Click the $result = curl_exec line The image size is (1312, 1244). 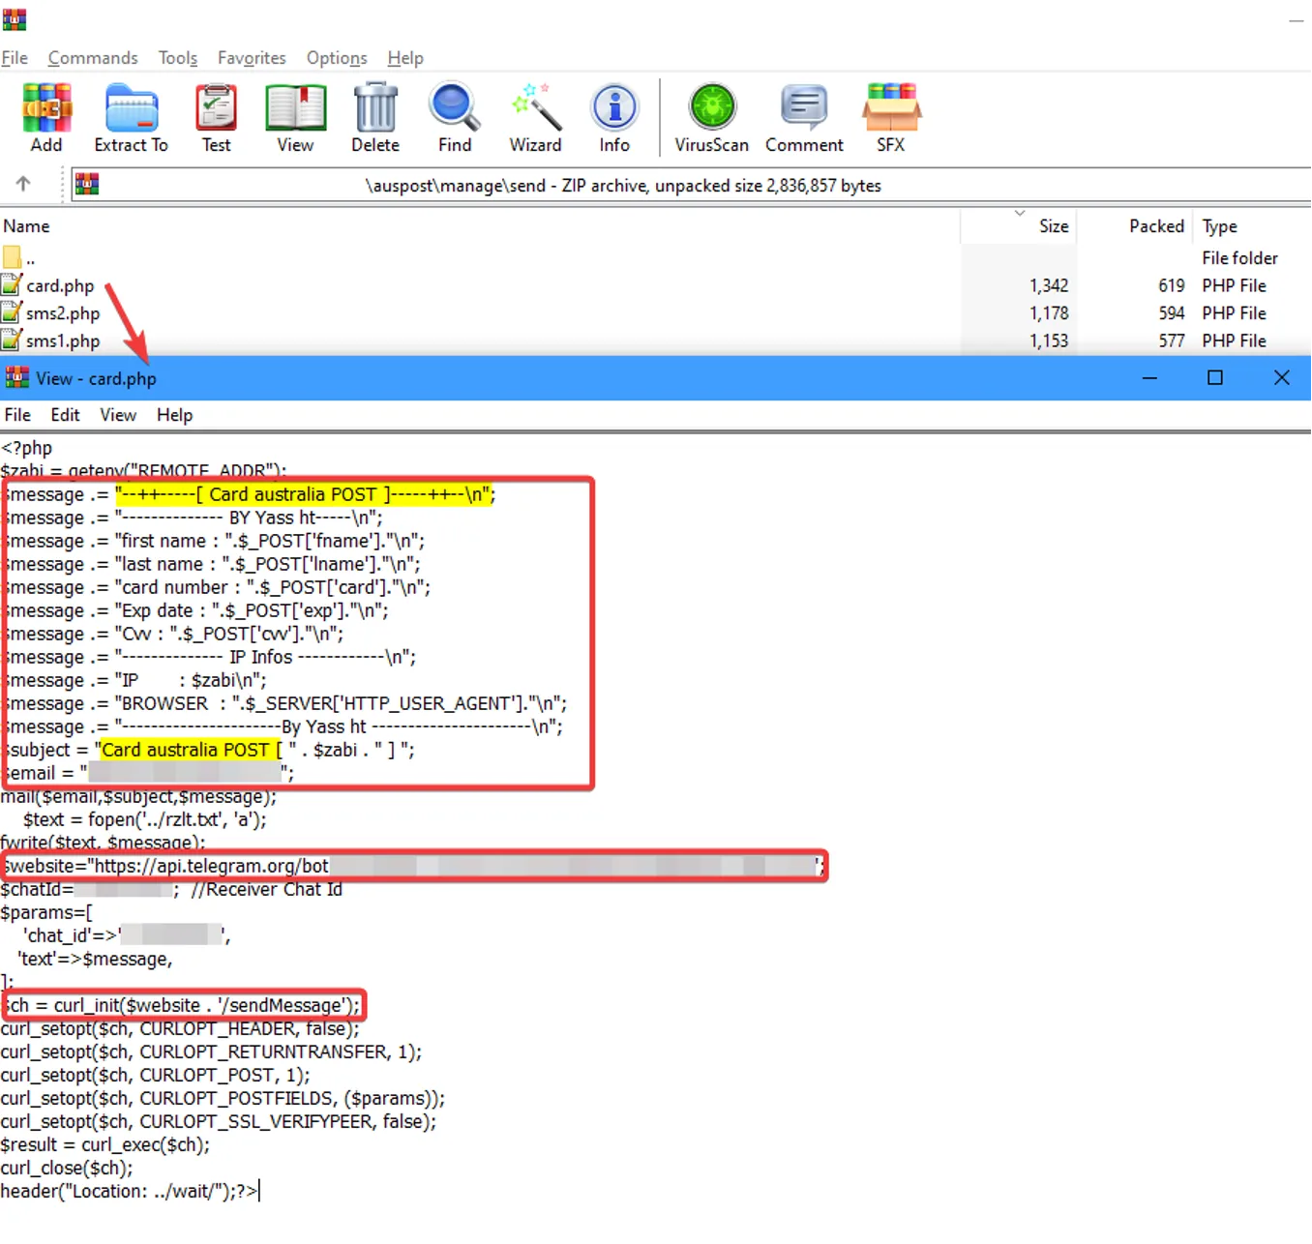104,1144
